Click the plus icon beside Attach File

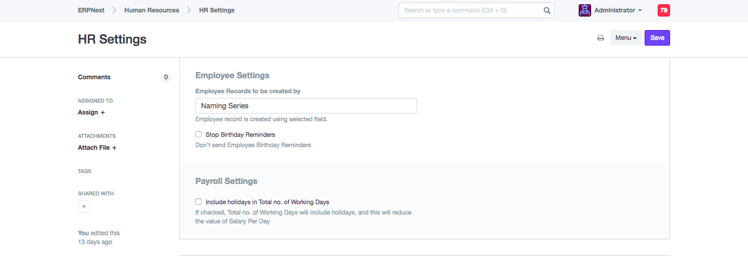click(114, 148)
